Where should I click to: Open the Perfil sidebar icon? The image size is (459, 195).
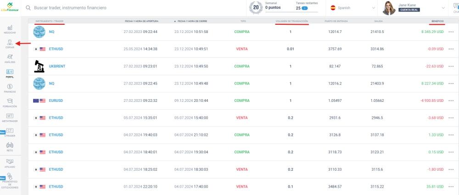(x=10, y=73)
